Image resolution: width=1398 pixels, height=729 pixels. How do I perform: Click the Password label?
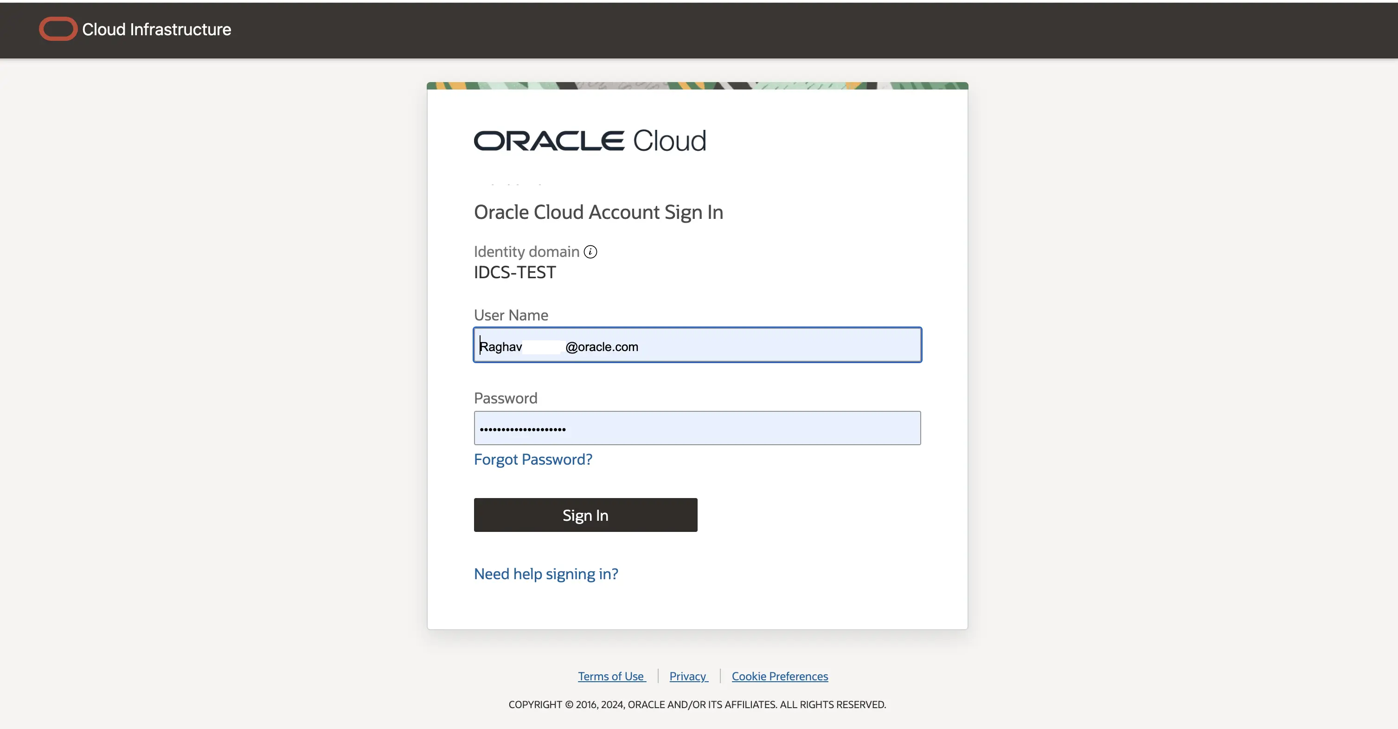point(505,398)
